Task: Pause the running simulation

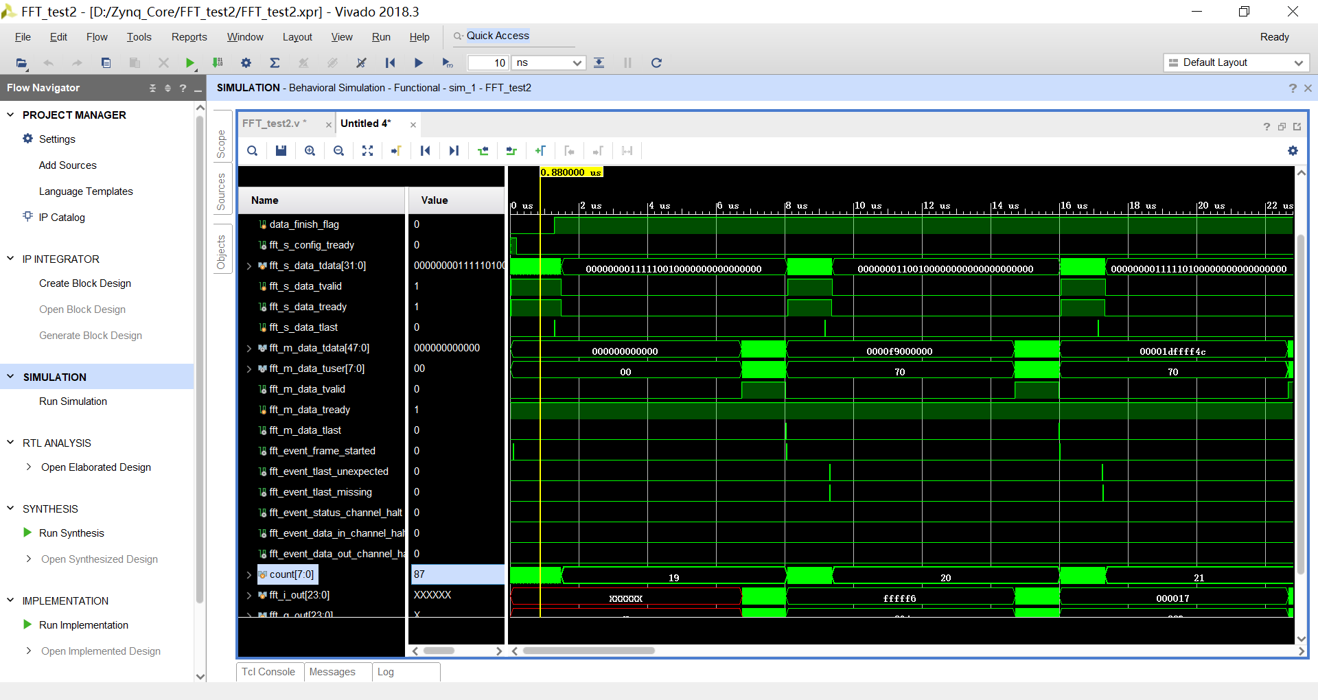Action: click(627, 62)
